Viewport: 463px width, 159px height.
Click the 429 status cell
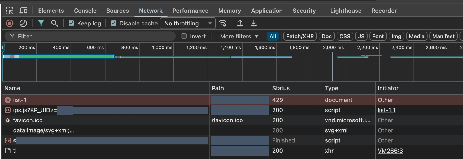coord(296,100)
